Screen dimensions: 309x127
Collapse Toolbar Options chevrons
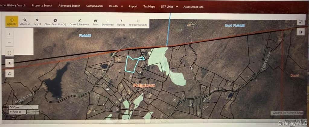click(138, 23)
